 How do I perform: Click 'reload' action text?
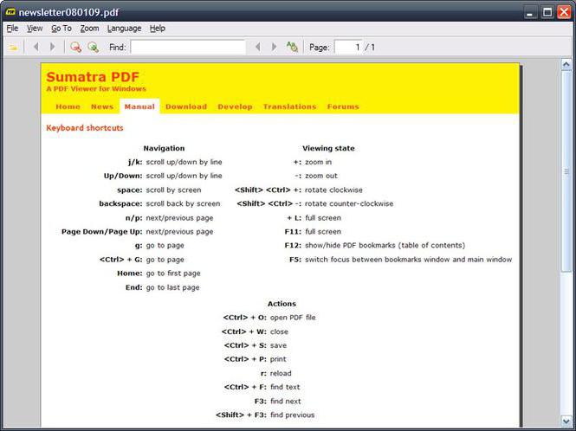[x=281, y=373]
